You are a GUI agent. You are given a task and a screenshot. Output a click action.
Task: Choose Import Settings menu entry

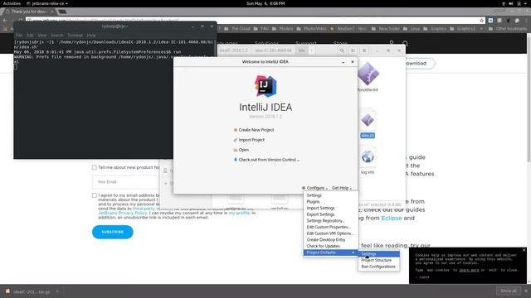[x=320, y=208]
